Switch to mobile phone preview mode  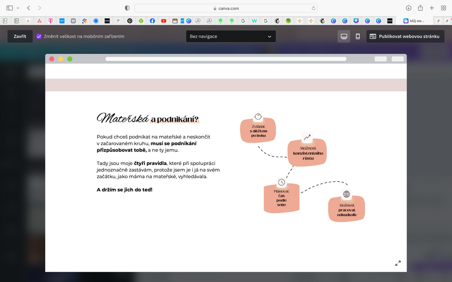357,36
